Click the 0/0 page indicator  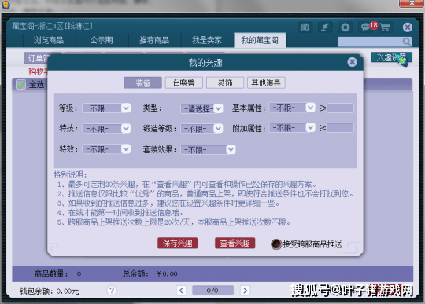click(213, 290)
